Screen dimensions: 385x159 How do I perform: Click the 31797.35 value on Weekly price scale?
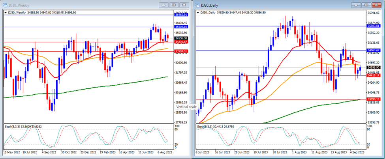pyautogui.click(x=181, y=73)
